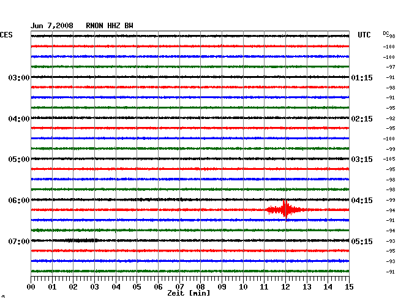The image size is (398, 303).
Task: Click minute tick label "01"
Action: [x=52, y=286]
